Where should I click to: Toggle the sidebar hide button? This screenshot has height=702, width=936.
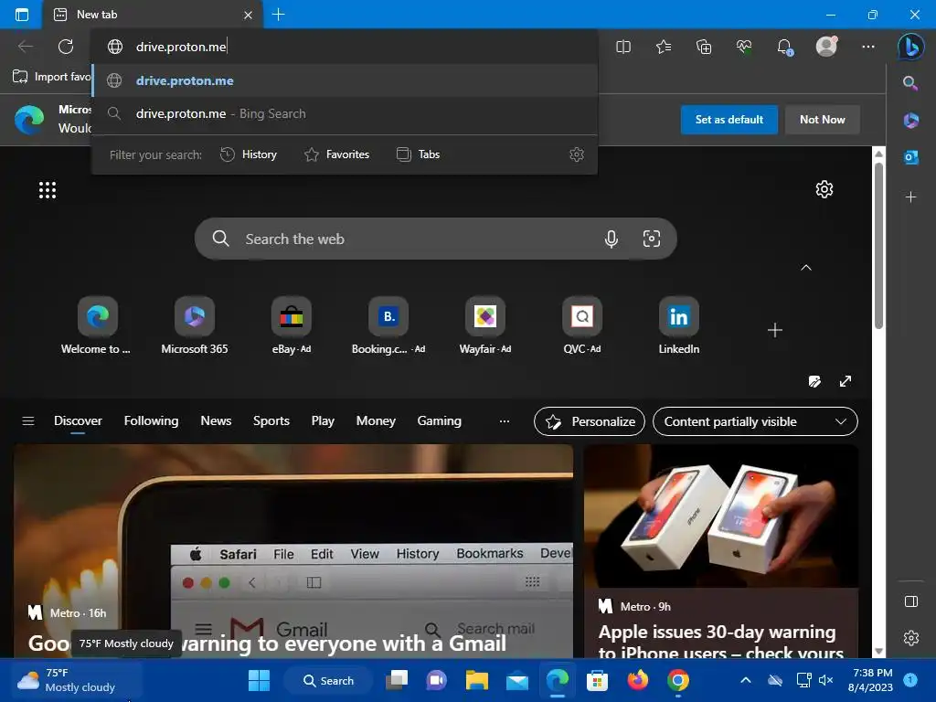(x=911, y=601)
